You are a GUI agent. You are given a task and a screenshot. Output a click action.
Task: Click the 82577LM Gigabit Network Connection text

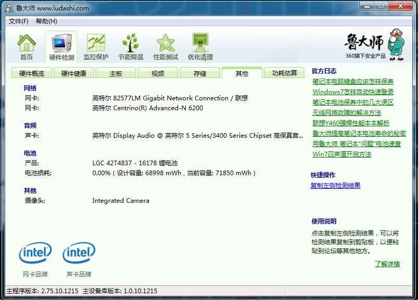pyautogui.click(x=171, y=98)
